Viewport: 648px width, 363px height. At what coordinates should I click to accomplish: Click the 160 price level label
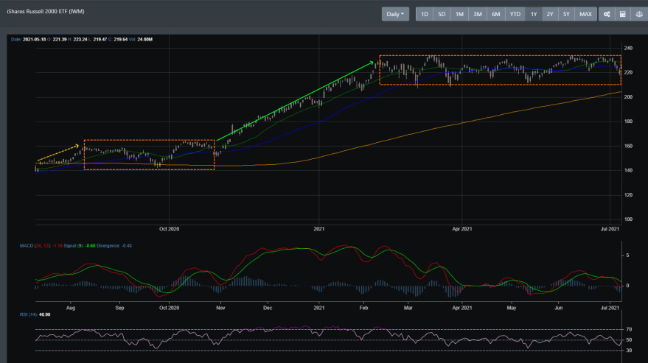pyautogui.click(x=628, y=147)
